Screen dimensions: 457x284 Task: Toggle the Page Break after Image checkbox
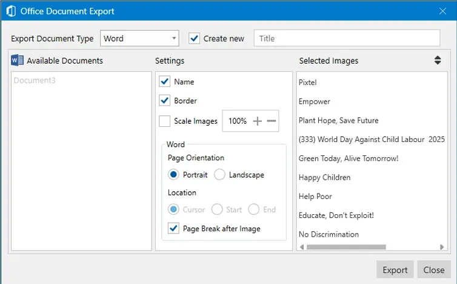point(173,228)
